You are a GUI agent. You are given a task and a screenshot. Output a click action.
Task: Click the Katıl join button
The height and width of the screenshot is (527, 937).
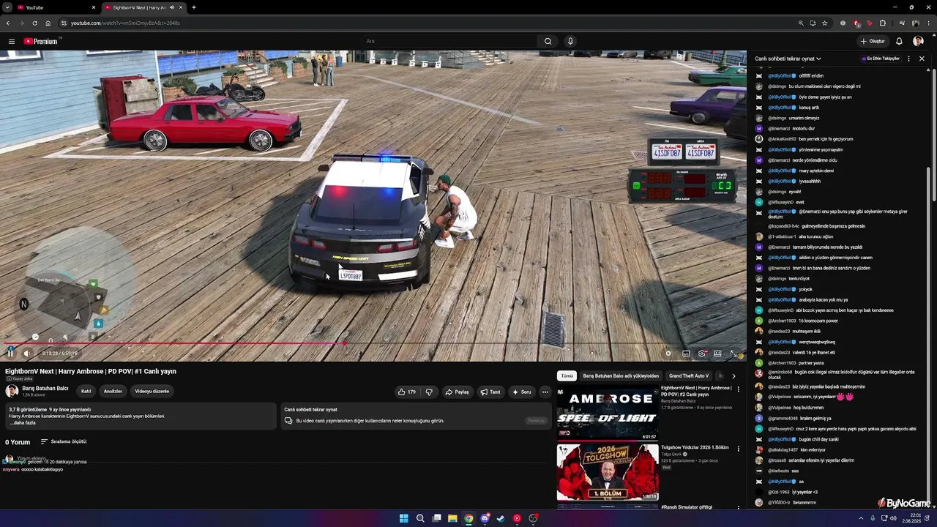pyautogui.click(x=86, y=392)
